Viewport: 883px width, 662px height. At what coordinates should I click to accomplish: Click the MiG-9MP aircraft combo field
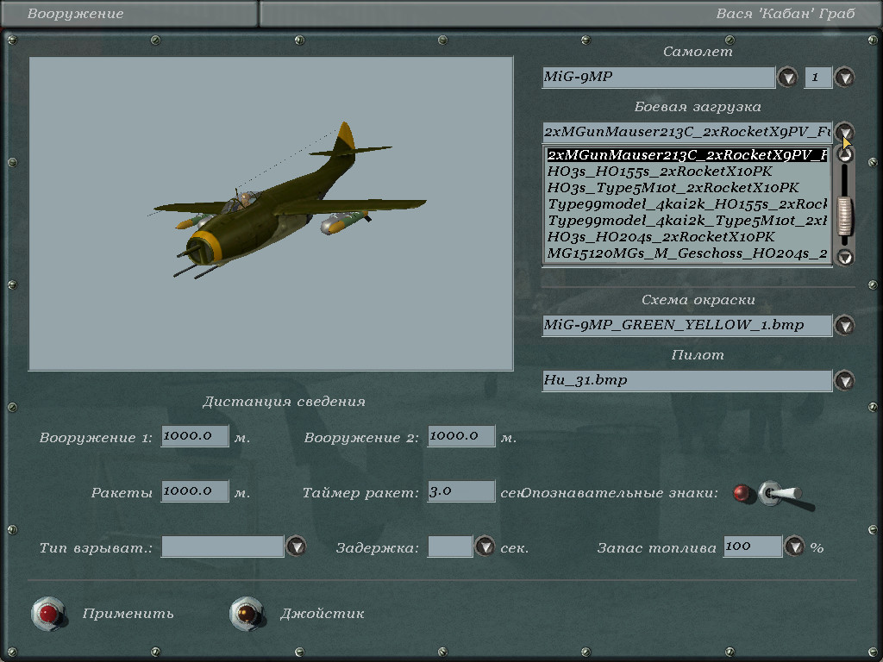658,77
